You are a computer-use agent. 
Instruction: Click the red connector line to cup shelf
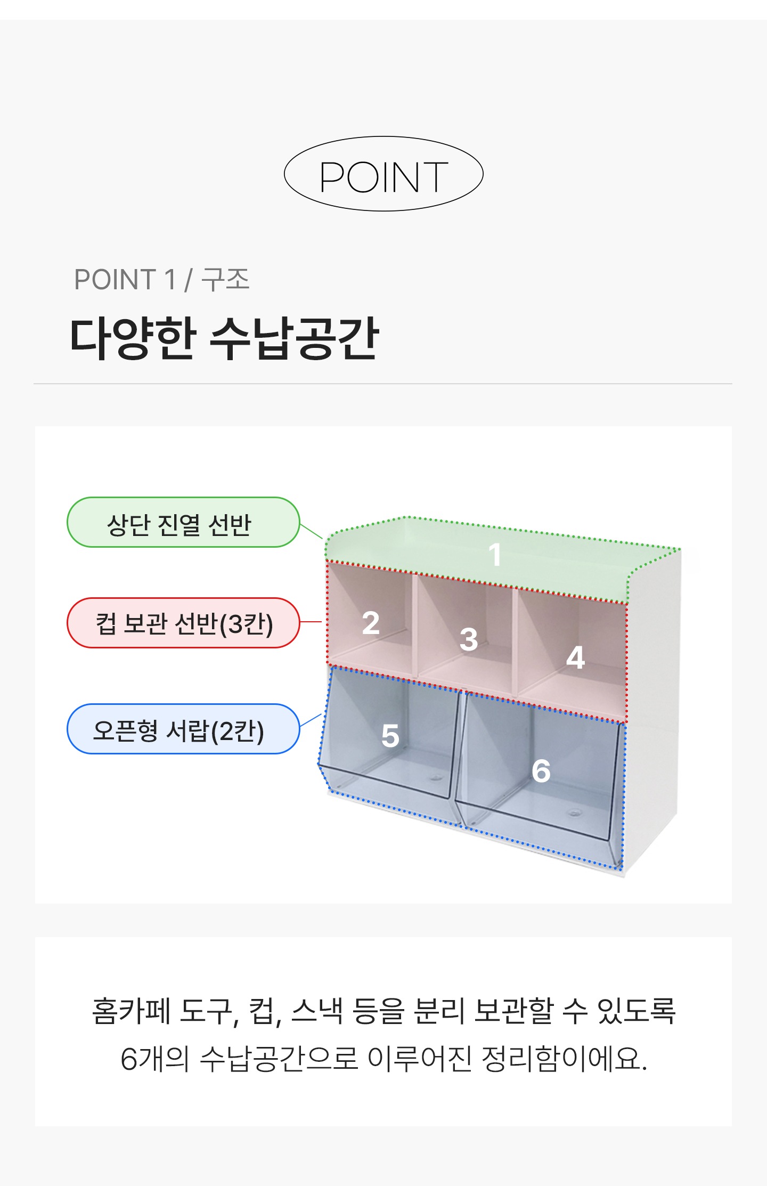tap(311, 622)
